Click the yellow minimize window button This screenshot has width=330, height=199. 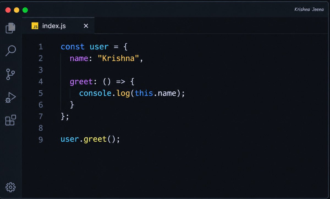click(16, 10)
